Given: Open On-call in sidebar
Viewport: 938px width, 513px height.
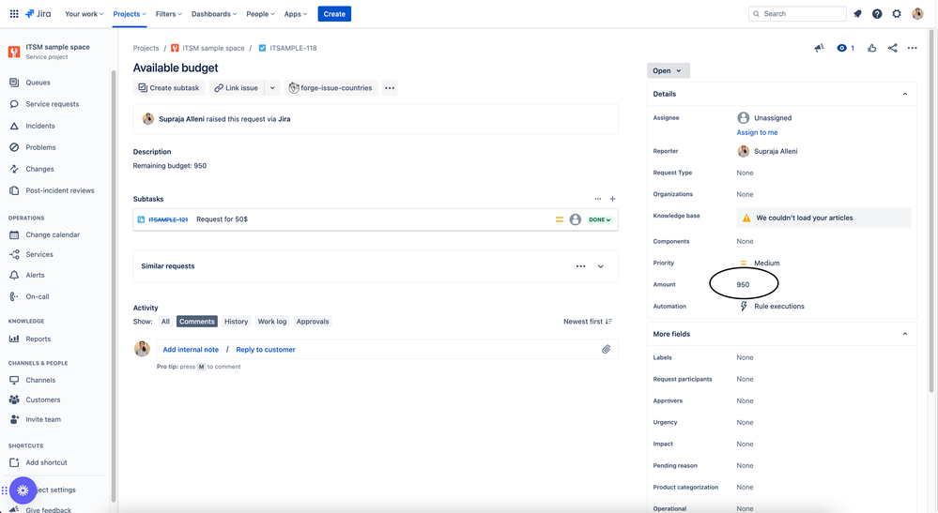Looking at the screenshot, I should click(x=38, y=296).
